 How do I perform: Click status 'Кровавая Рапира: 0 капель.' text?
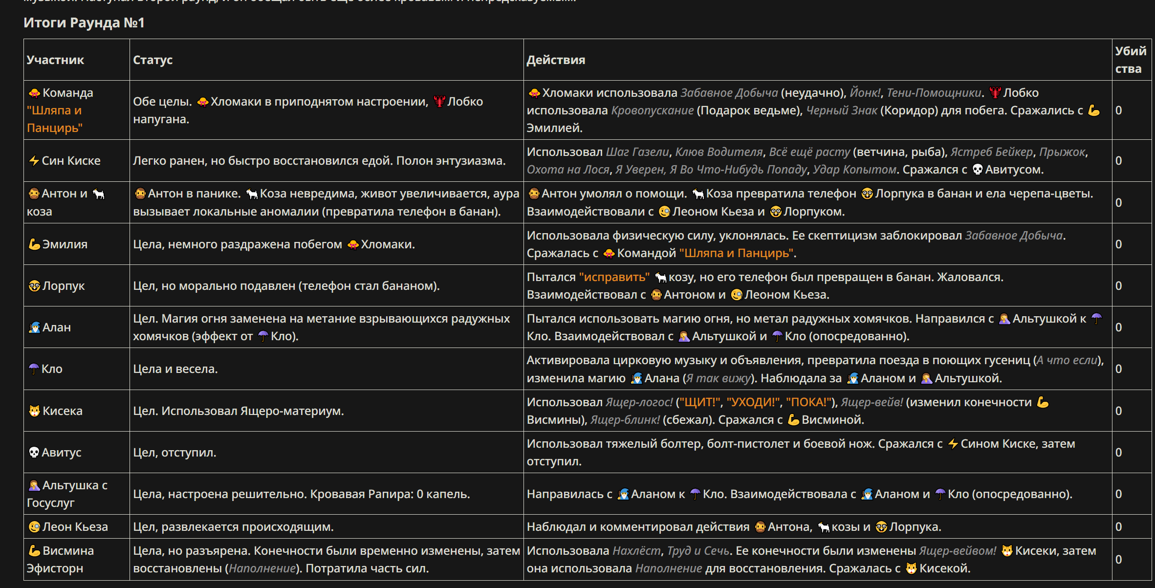[x=390, y=494]
